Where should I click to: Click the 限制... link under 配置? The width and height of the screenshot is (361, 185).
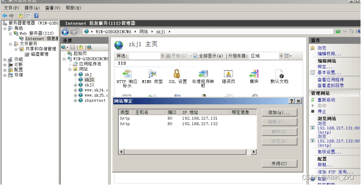click(325, 165)
